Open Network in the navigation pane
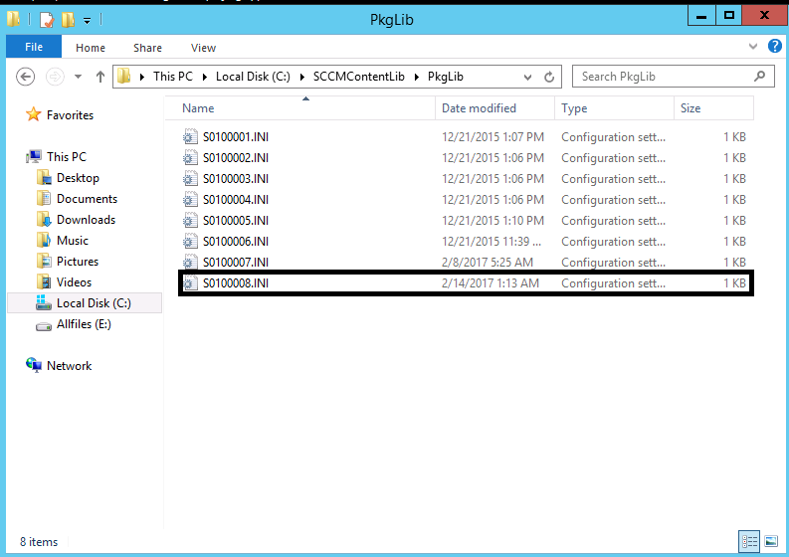 pyautogui.click(x=69, y=366)
